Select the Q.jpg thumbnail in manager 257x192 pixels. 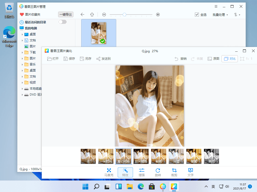click(x=99, y=33)
